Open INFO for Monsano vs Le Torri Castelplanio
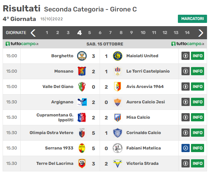 point(198,71)
